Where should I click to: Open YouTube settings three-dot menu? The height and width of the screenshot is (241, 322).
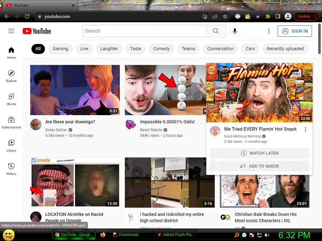pos(269,31)
